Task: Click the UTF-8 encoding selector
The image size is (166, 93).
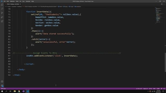Action: tap(150, 89)
